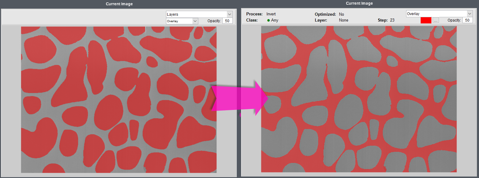Click the right inverted image preview
This screenshot has height=178, width=479.
(x=359, y=99)
